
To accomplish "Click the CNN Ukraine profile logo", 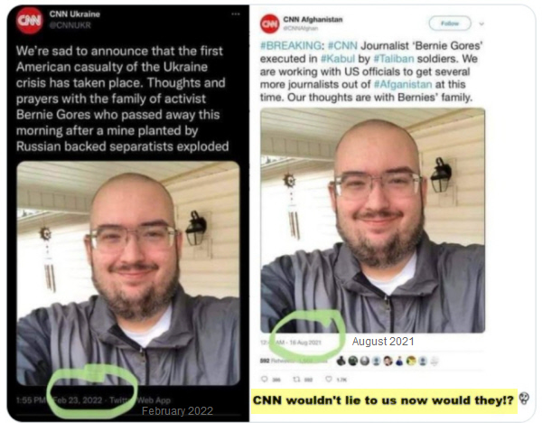I will coord(30,21).
